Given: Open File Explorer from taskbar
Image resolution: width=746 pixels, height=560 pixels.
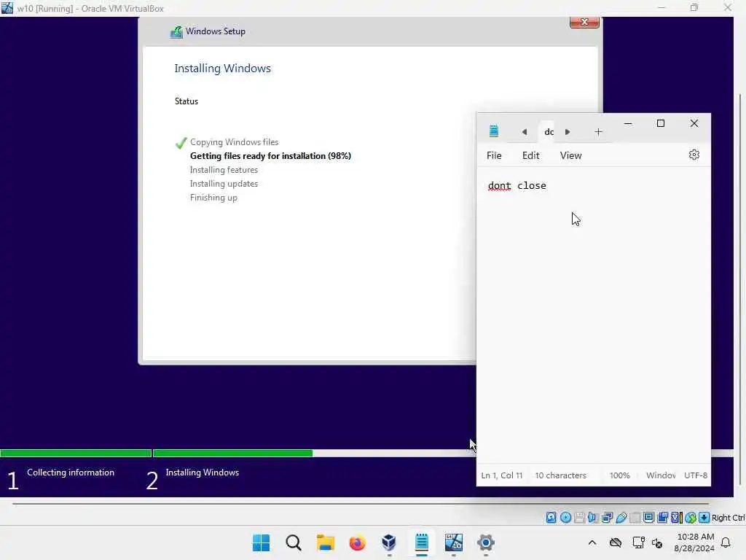Looking at the screenshot, I should point(326,542).
